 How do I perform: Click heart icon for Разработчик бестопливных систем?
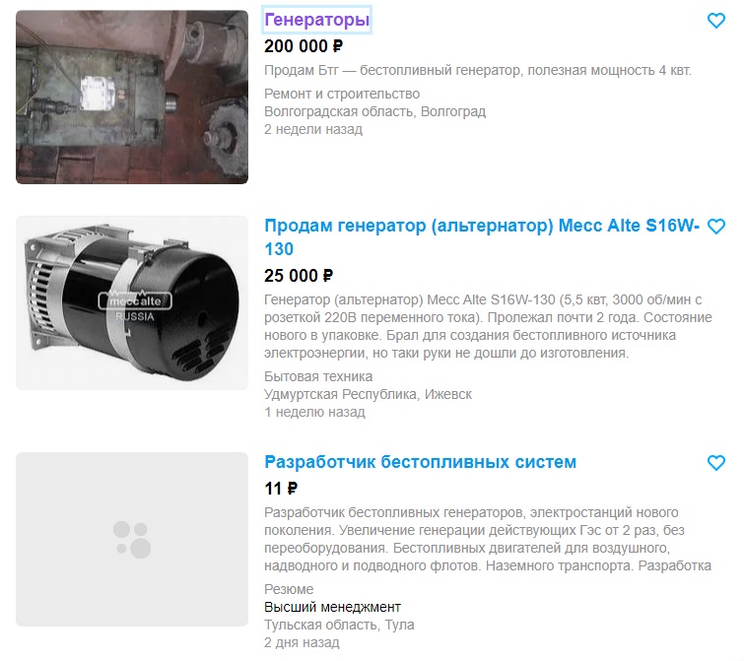click(716, 462)
